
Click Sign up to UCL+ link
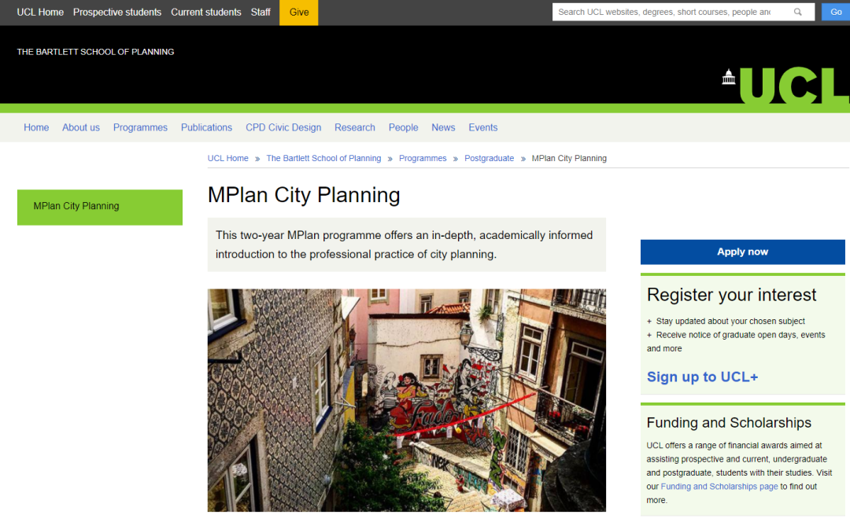(x=702, y=377)
